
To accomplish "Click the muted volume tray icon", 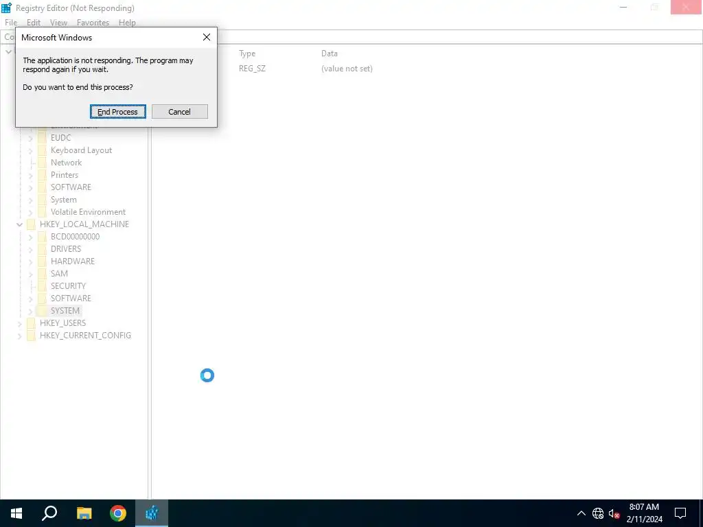I will pyautogui.click(x=614, y=513).
